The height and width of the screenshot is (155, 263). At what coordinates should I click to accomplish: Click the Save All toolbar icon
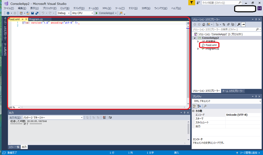[37, 13]
